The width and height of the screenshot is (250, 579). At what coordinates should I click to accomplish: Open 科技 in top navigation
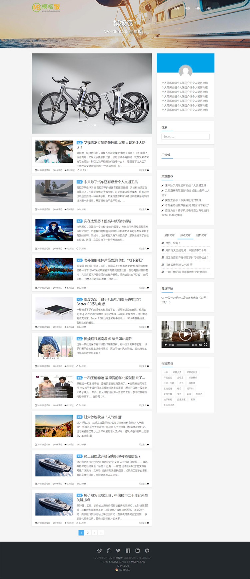198,8
